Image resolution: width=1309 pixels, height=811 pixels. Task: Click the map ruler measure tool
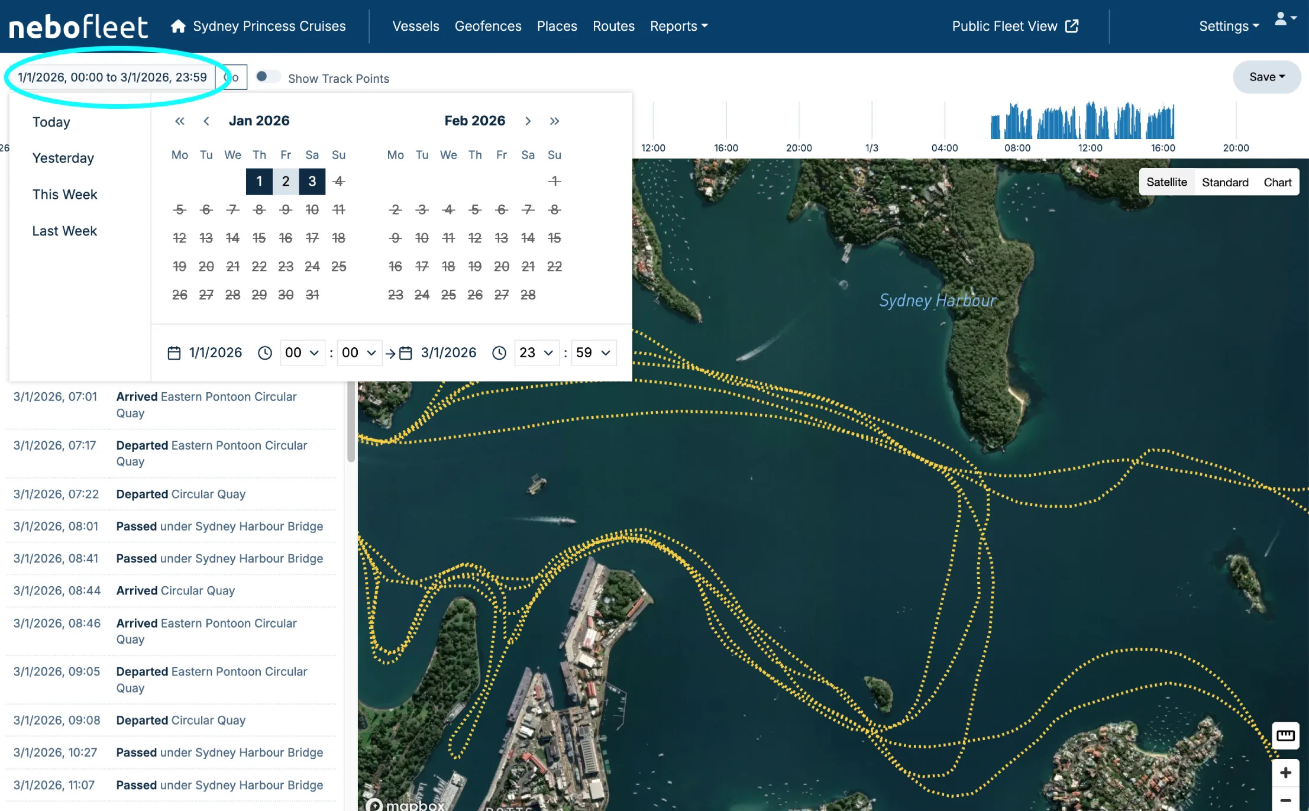pos(1285,735)
